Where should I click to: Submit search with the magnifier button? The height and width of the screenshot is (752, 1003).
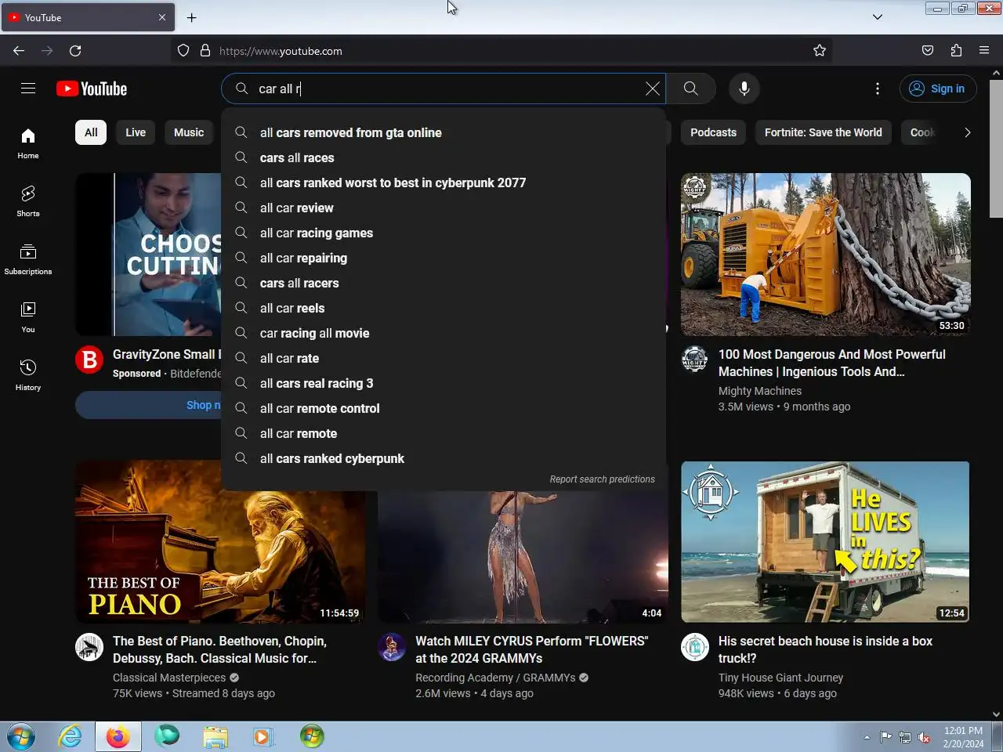click(x=690, y=89)
